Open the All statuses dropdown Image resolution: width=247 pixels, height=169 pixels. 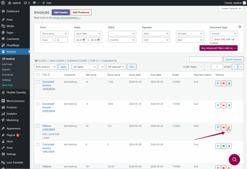pos(116,67)
